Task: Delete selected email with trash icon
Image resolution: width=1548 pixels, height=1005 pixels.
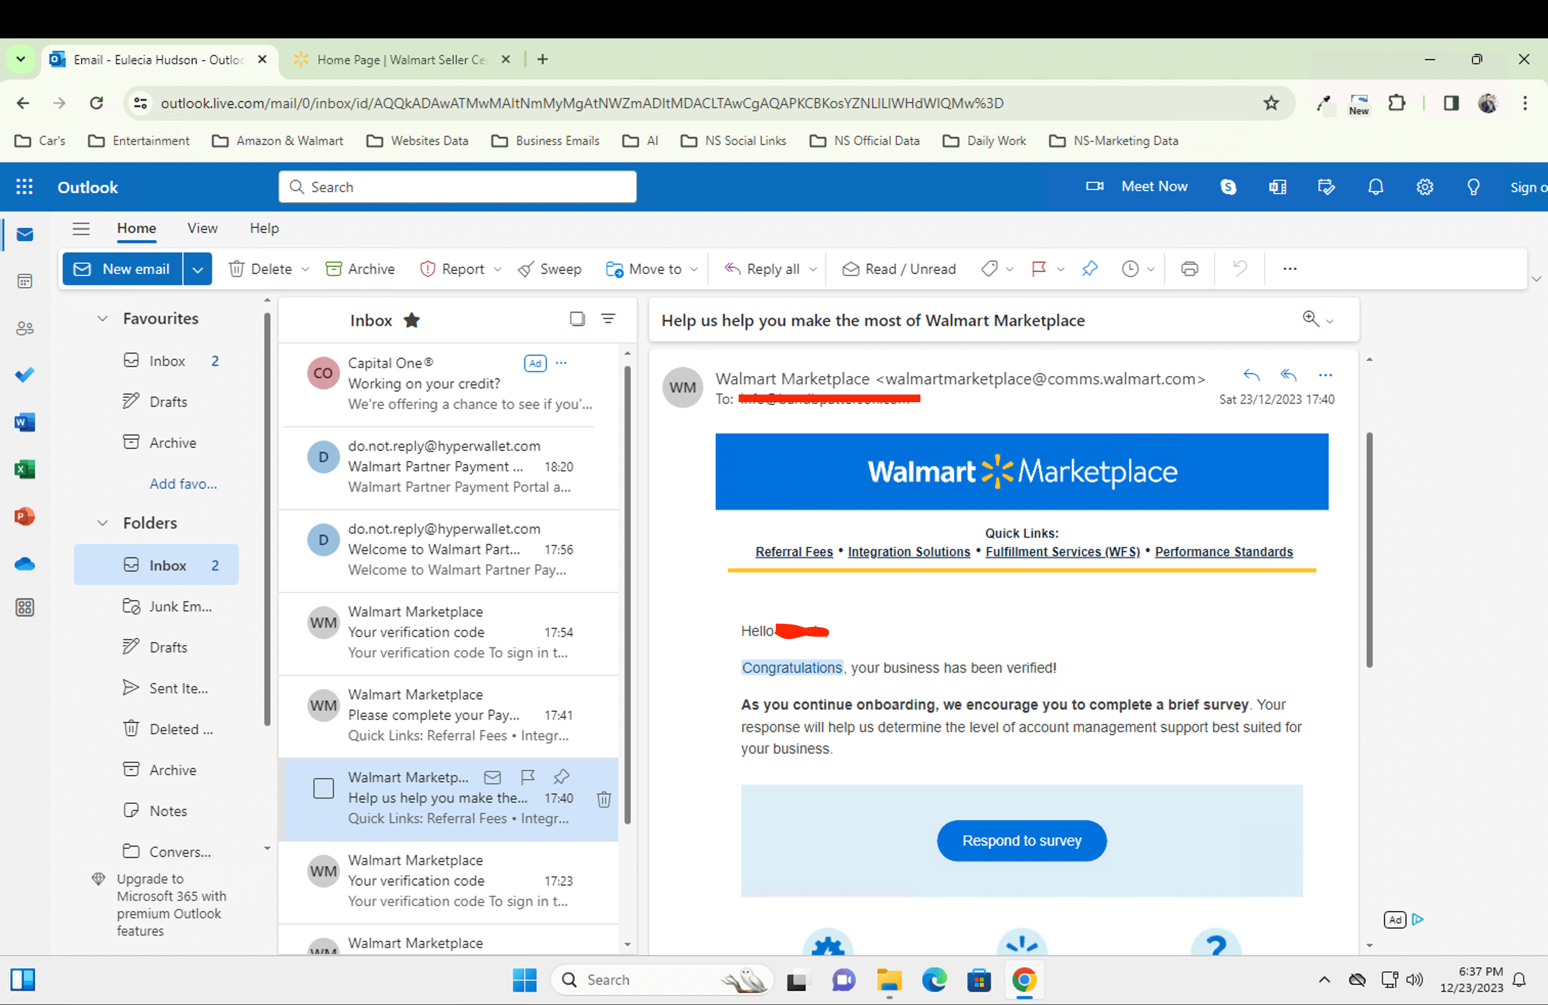Action: pos(604,799)
